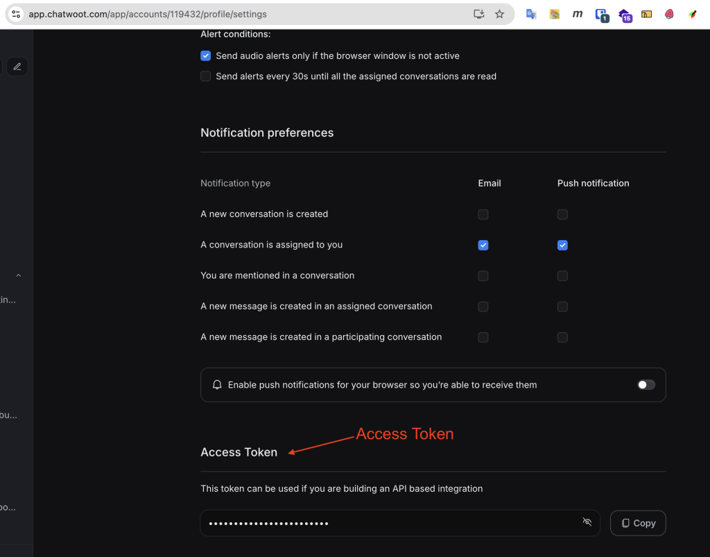Screen dimensions: 710x557
Task: Click the compose pencil icon in sidebar
Action: 17,67
